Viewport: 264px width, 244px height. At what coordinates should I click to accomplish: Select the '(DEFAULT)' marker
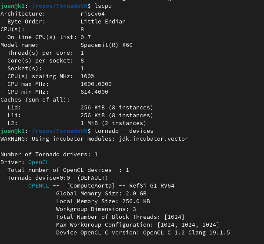(x=93, y=178)
